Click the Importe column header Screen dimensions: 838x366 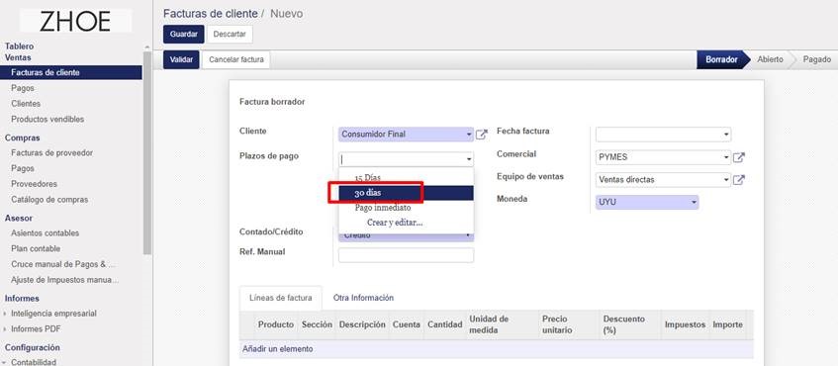point(728,324)
